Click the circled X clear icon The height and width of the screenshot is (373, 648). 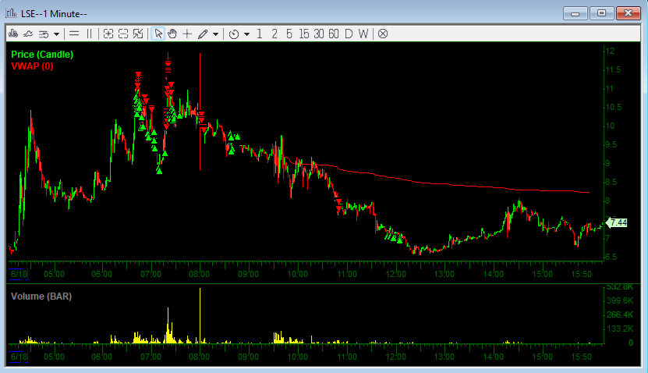tap(383, 34)
